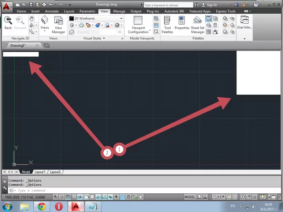Toggle Isolate Objects lightbulb icon
The image size is (283, 212).
[x=262, y=197]
